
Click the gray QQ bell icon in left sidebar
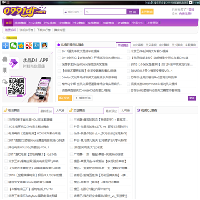click(5, 59)
